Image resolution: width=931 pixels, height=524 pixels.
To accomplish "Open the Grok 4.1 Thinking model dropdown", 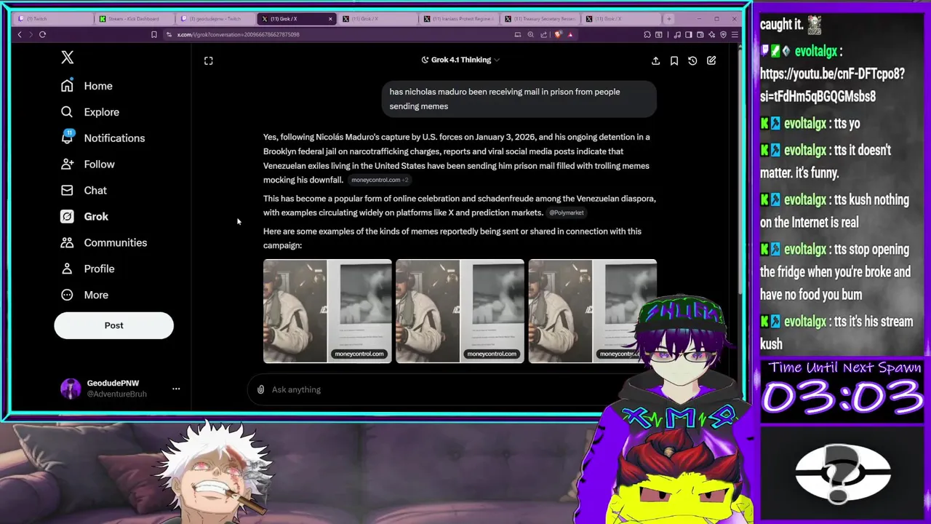I will (x=460, y=60).
